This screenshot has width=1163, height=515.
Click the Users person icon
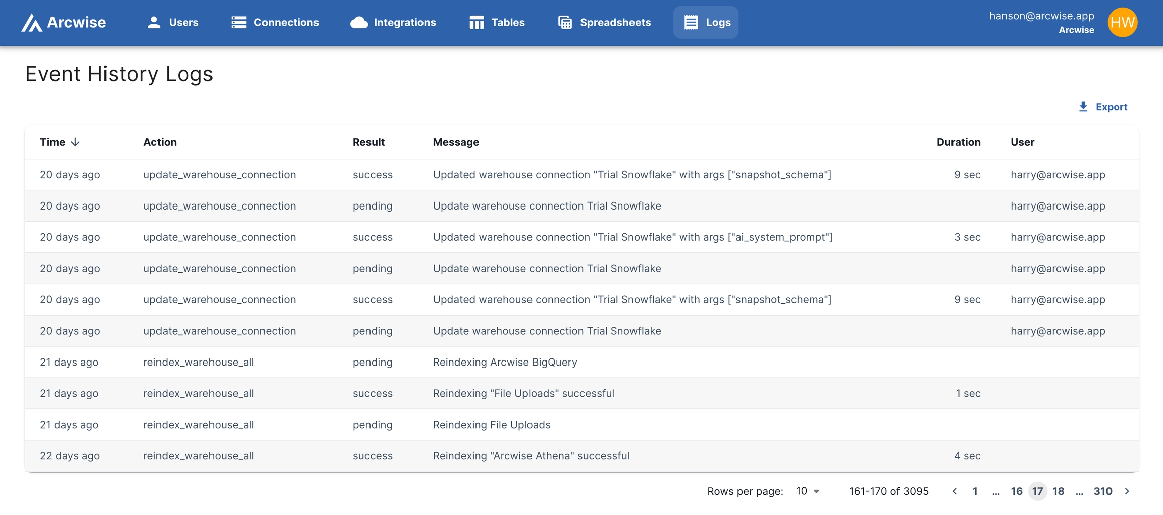tap(154, 22)
